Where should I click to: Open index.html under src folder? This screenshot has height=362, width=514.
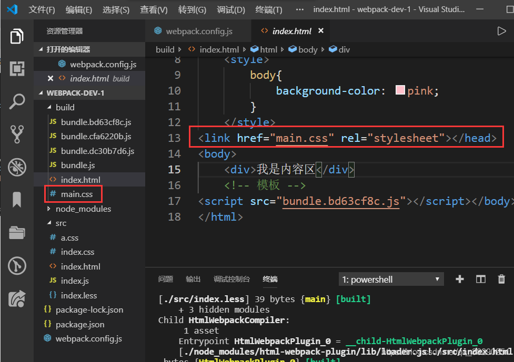click(x=89, y=266)
